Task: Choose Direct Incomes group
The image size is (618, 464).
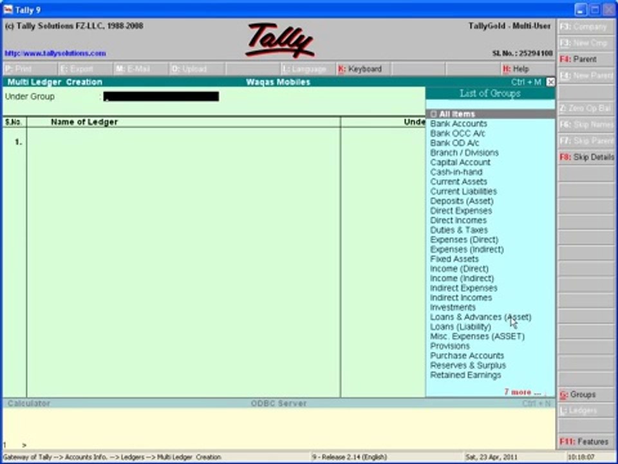Action: point(458,220)
